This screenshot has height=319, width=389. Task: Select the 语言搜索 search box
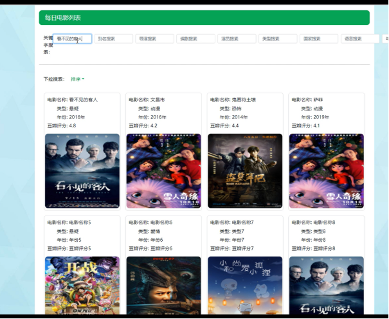(360, 39)
